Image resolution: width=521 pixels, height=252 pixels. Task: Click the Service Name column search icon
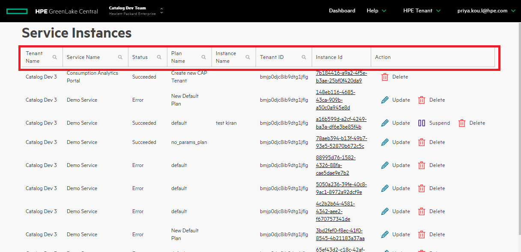click(120, 56)
